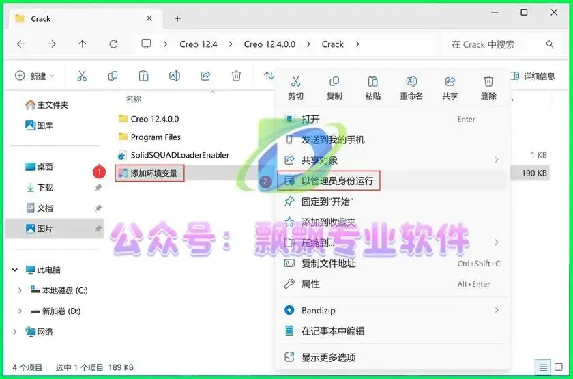Image resolution: width=573 pixels, height=379 pixels.
Task: Click the toolbar Copy icon
Action: [113, 76]
